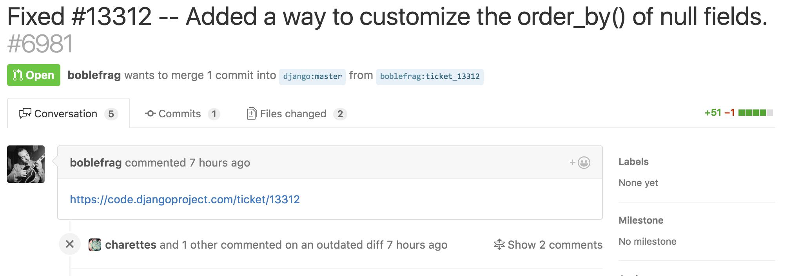The height and width of the screenshot is (276, 791).
Task: Select the speech bubble Conversation icon
Action: click(25, 113)
